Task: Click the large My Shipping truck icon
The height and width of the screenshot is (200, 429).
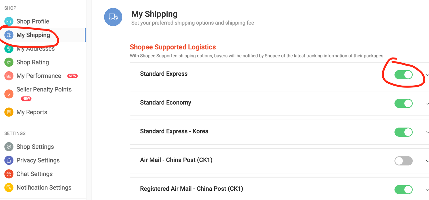Action: [x=113, y=17]
